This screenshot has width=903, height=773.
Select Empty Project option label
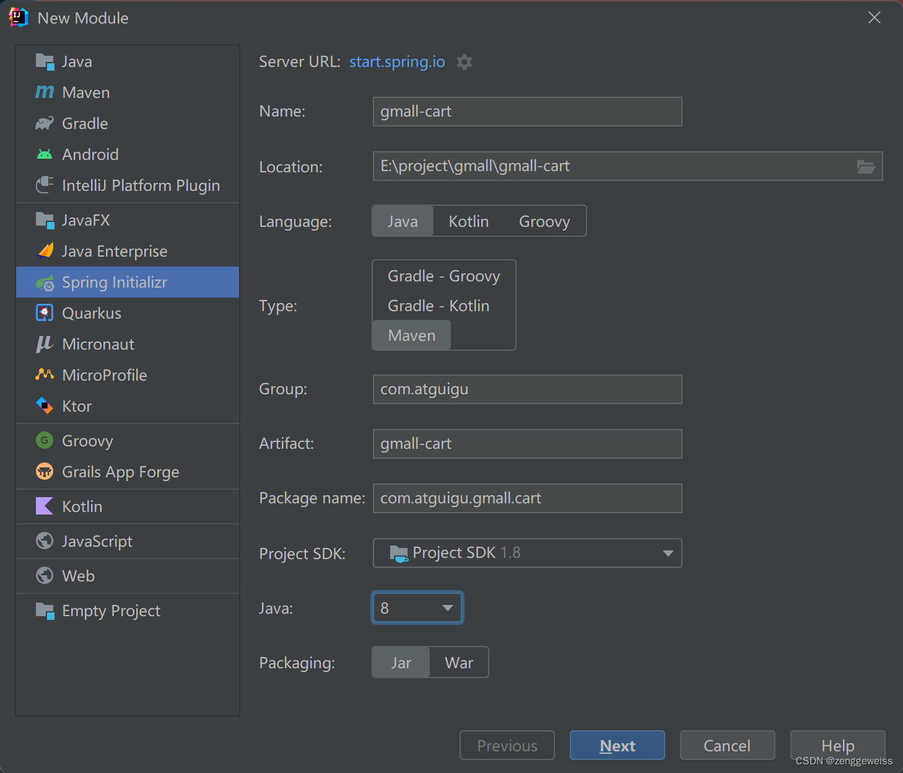pyautogui.click(x=111, y=611)
